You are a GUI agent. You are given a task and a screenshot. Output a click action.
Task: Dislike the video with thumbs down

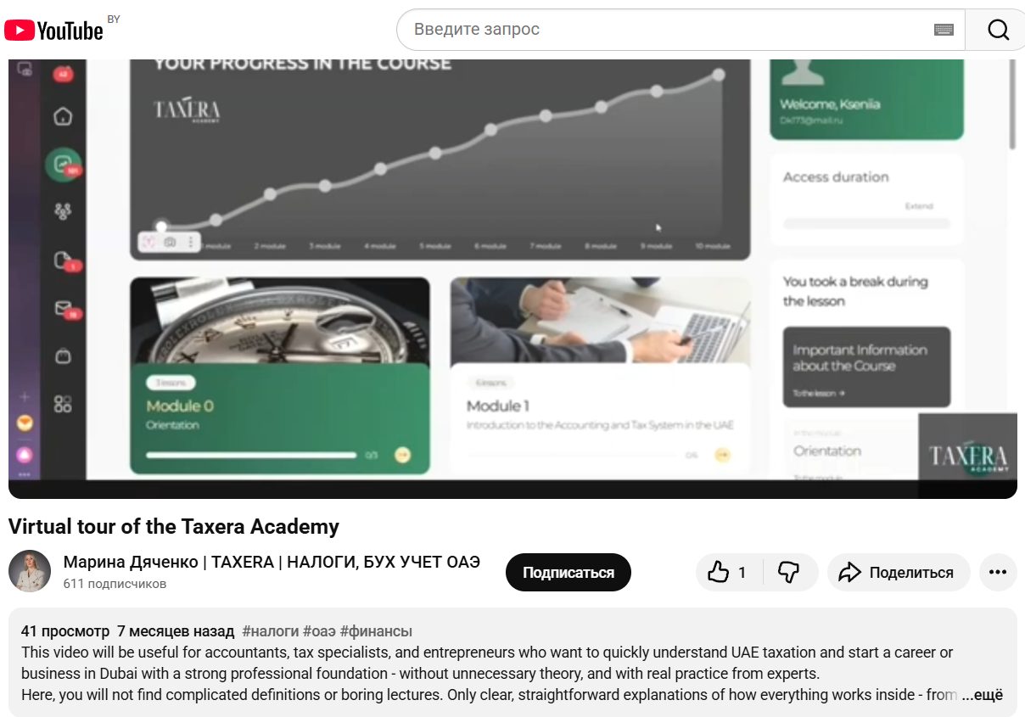click(x=789, y=573)
